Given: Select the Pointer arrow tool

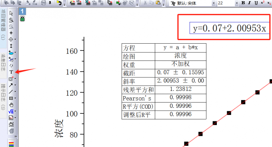Looking at the screenshot, I should (x=11, y=13).
